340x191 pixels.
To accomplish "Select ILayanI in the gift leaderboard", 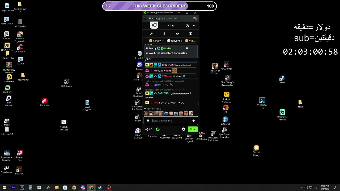I will pos(175,41).
